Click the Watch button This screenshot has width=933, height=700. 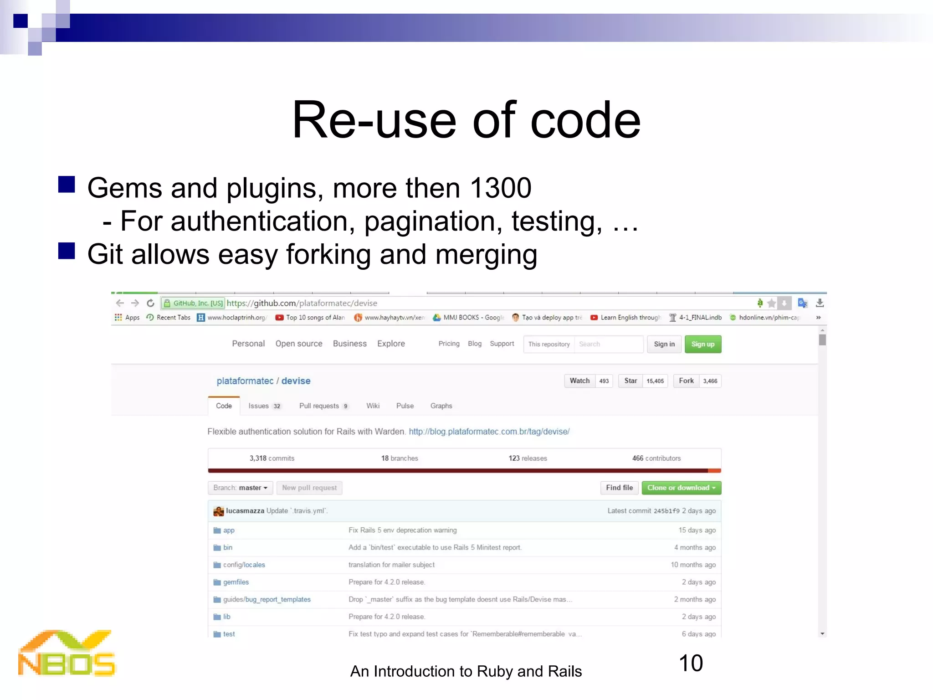coord(579,381)
